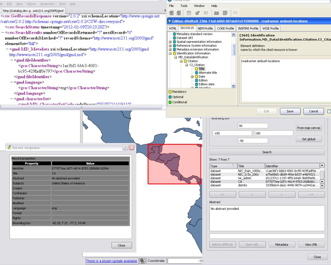Open Window menu in CatMDEdit

click(x=199, y=6)
